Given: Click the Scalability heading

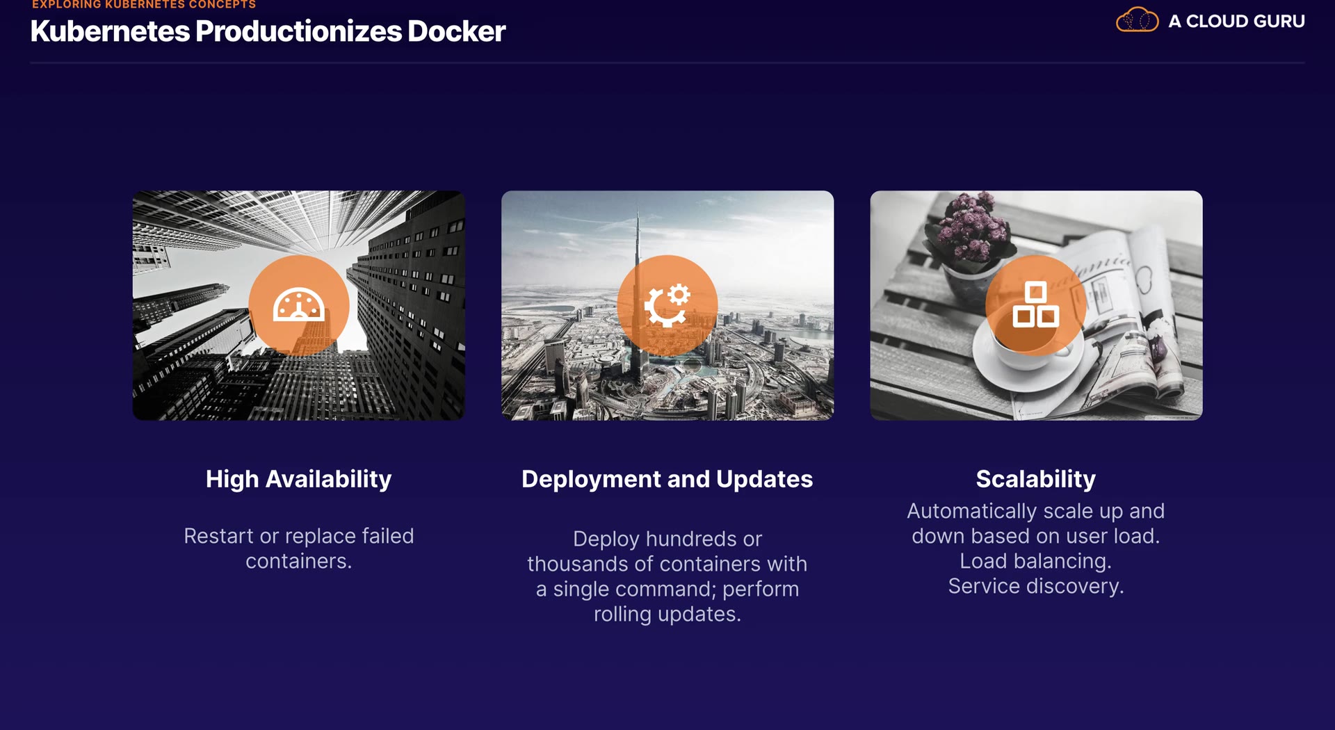Looking at the screenshot, I should [x=1035, y=479].
